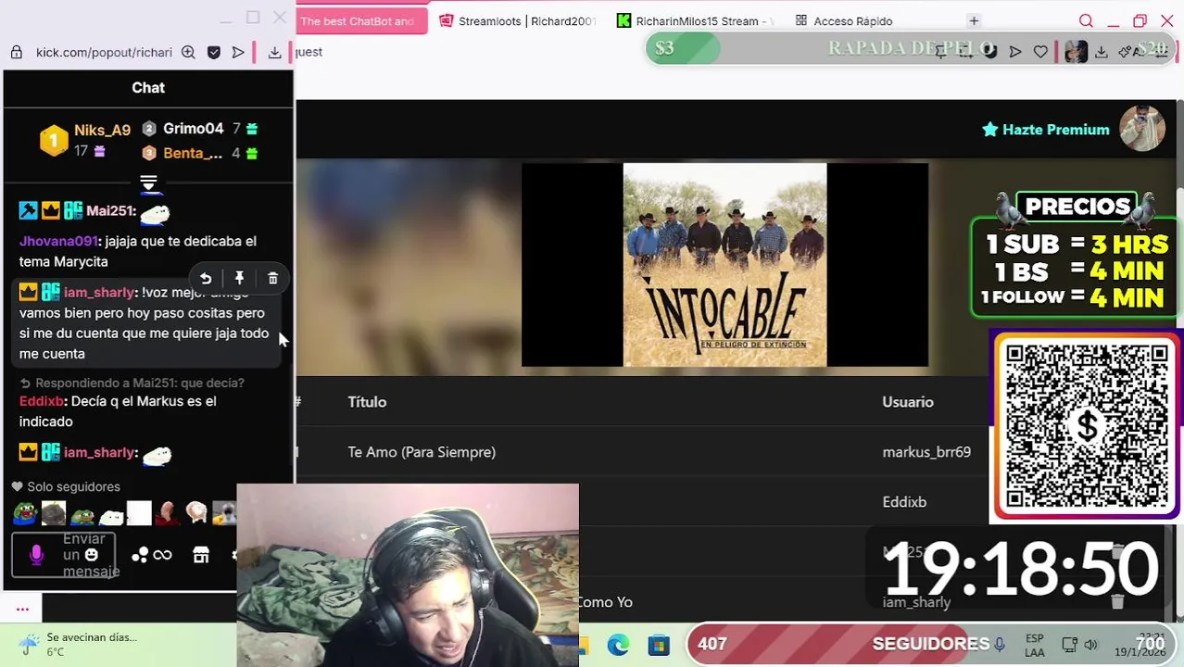1184x667 pixels.
Task: Open a new tab with plus button
Action: pyautogui.click(x=974, y=20)
